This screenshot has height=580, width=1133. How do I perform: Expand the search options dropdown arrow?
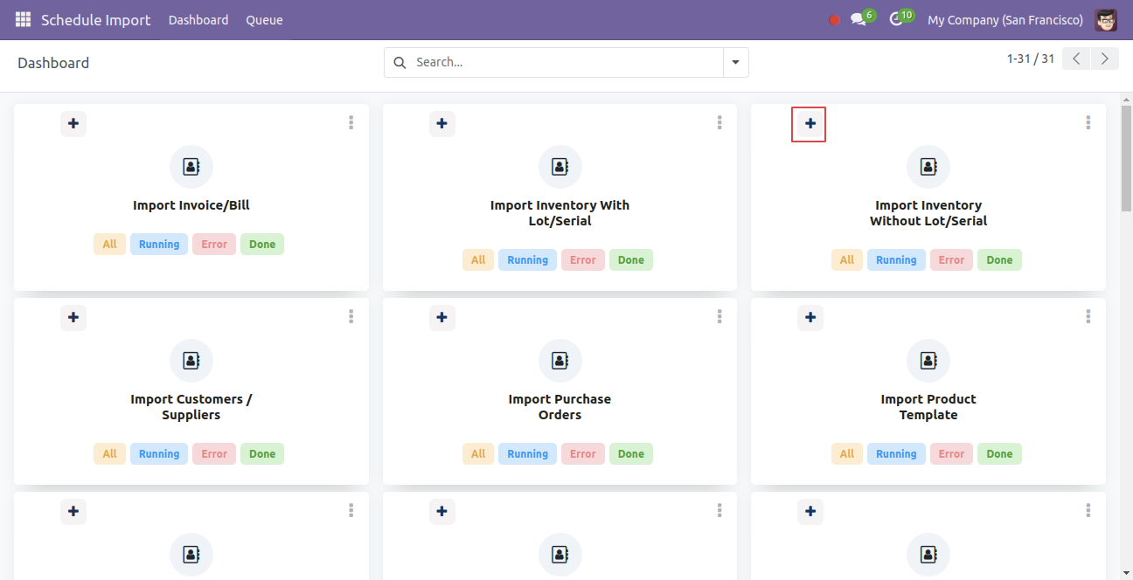(735, 62)
